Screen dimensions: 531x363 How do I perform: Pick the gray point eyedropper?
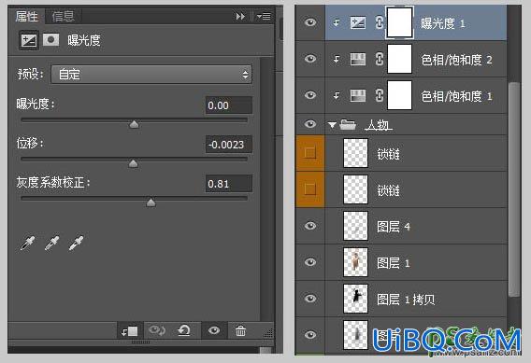(51, 243)
